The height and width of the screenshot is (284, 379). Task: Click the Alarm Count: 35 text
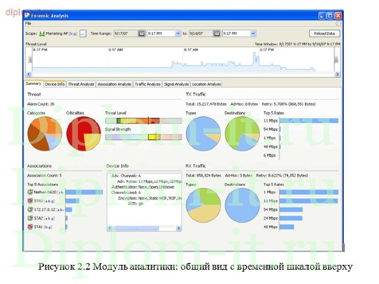point(41,104)
